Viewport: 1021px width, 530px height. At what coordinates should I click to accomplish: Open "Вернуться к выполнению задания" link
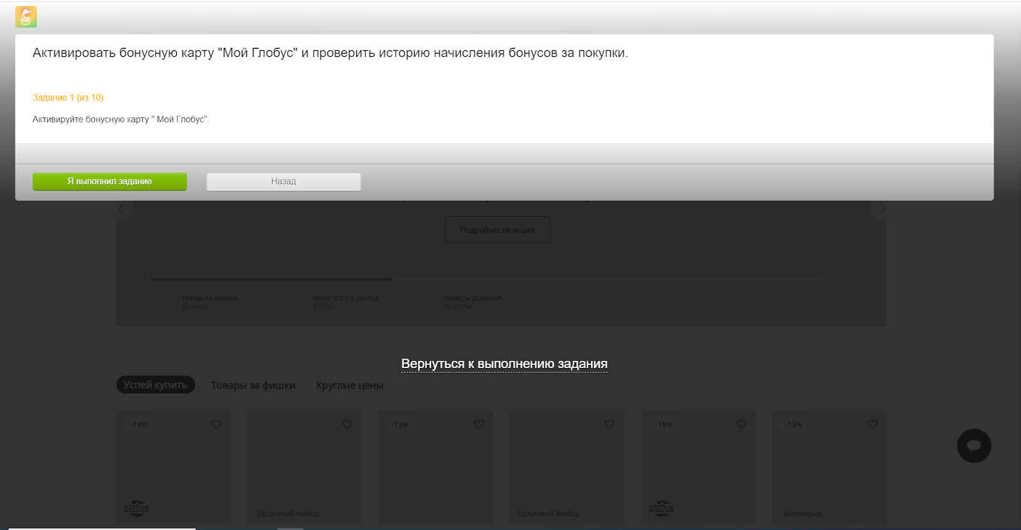(x=504, y=364)
